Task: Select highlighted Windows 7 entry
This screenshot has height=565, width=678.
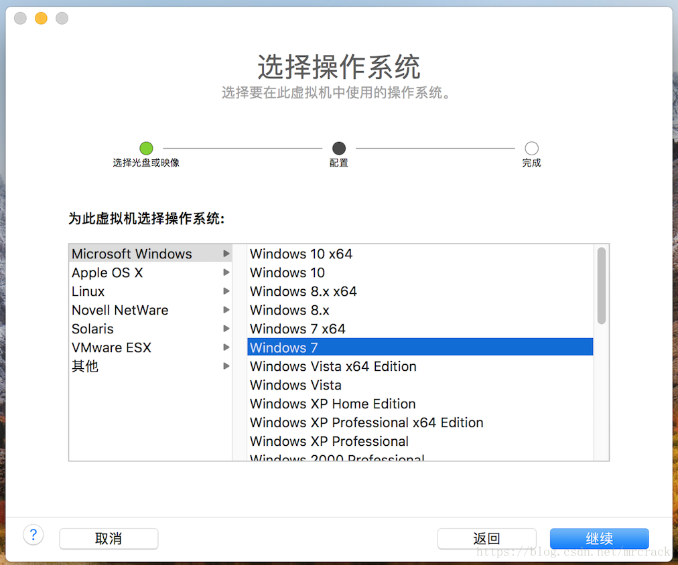Action: coord(420,347)
